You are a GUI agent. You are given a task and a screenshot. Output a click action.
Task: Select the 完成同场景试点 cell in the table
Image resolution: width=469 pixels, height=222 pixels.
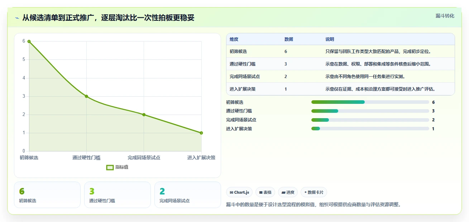click(245, 77)
